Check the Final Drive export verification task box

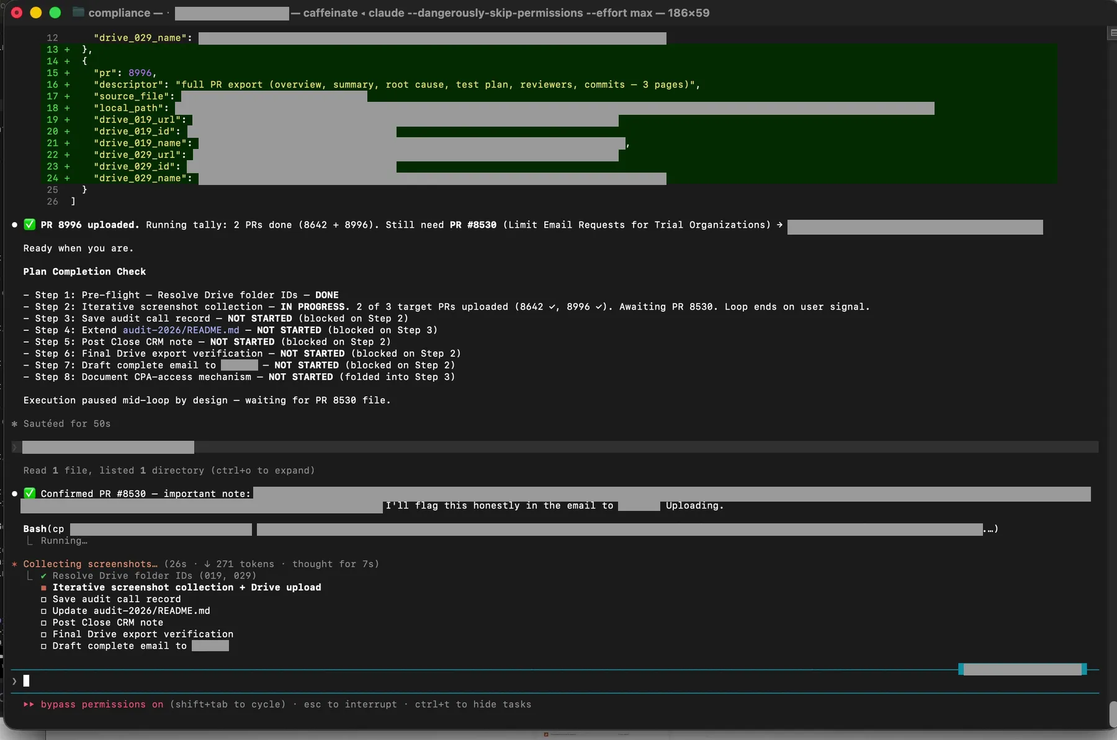[x=43, y=634]
